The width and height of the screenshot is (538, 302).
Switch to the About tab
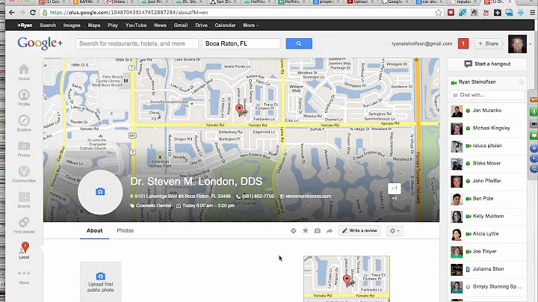tap(94, 231)
